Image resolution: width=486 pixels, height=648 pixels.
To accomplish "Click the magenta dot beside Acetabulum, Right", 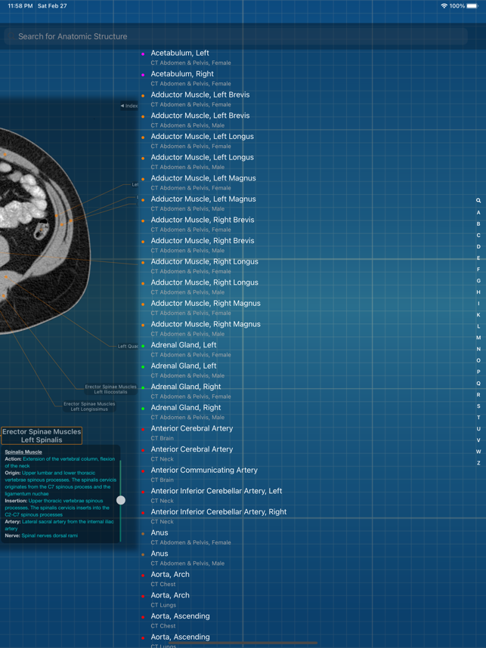I will coord(143,75).
